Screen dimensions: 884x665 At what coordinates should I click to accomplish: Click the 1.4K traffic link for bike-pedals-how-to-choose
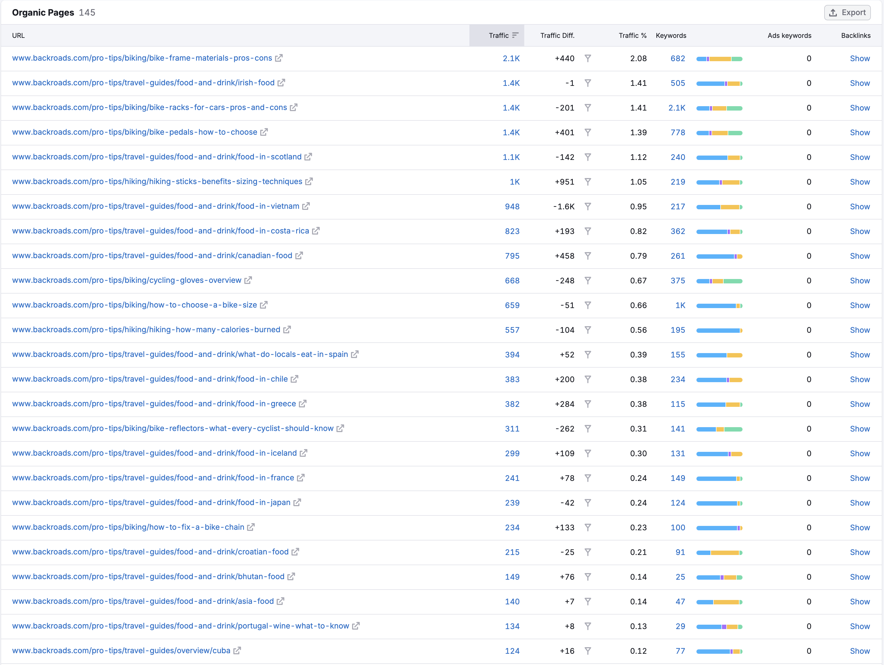512,132
